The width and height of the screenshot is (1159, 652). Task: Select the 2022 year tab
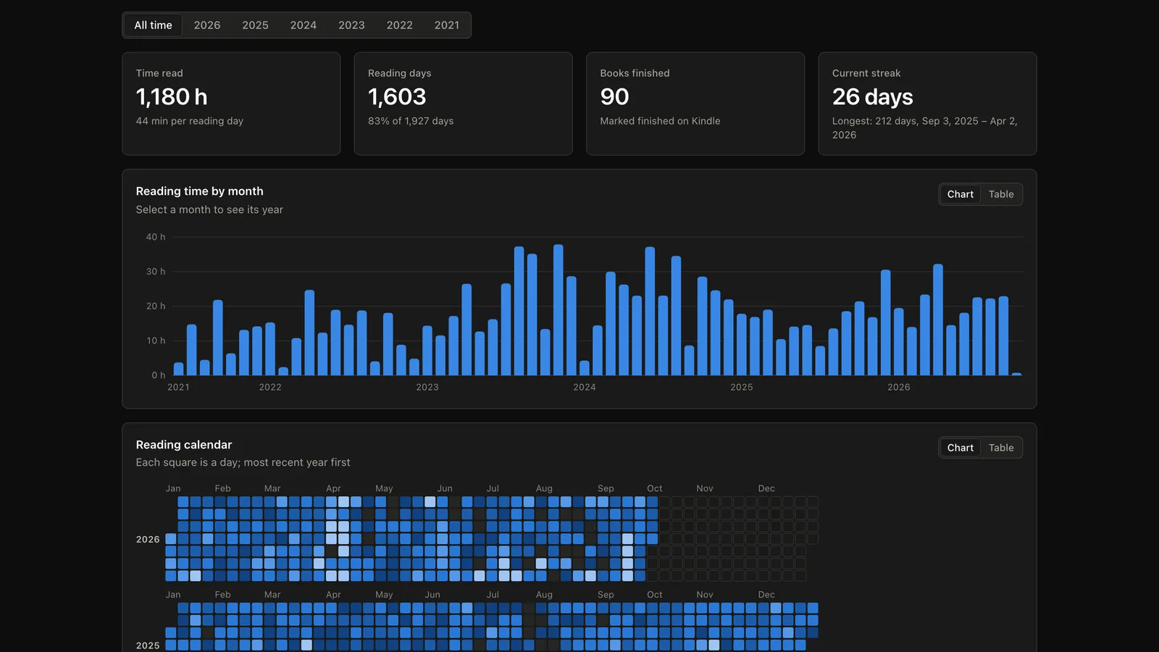(x=399, y=25)
